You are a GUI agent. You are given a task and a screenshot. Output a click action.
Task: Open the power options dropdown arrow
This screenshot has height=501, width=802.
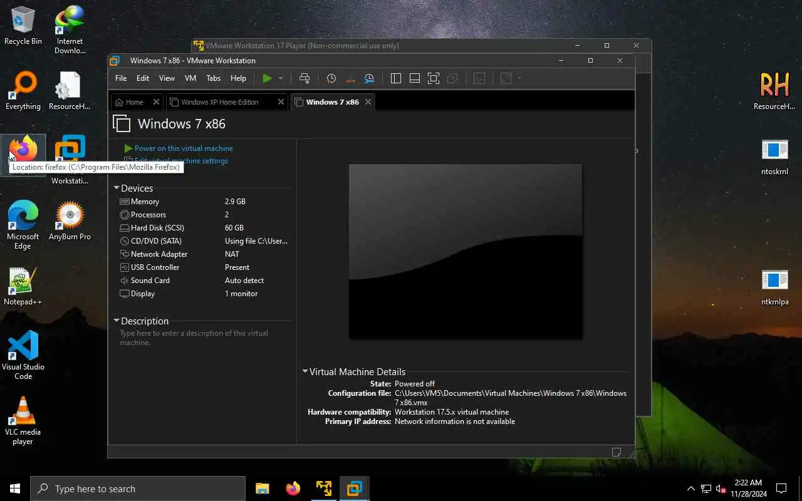(281, 78)
